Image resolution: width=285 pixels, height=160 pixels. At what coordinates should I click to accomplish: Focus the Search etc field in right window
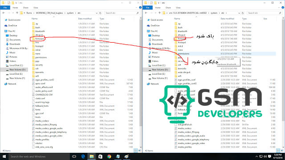(x=265, y=13)
